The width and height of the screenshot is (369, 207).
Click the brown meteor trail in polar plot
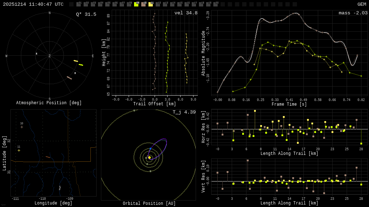pyautogui.click(x=69, y=78)
